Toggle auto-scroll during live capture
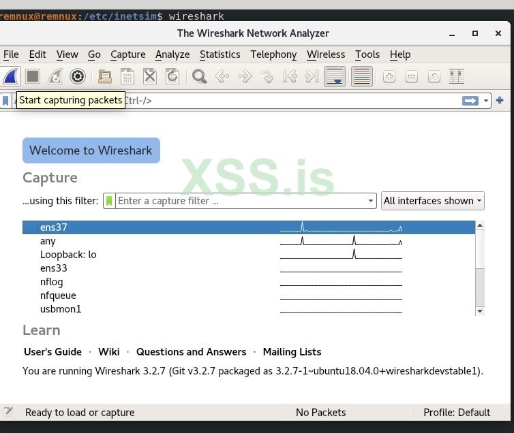 [x=335, y=76]
